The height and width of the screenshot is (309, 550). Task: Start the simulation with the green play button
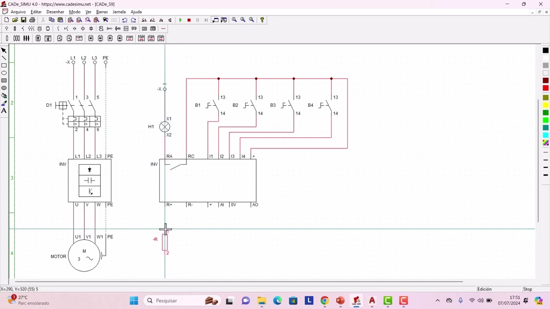(x=180, y=20)
